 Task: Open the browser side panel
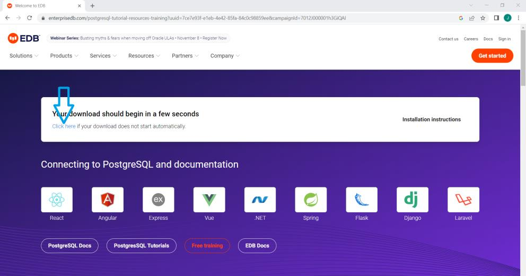coord(496,18)
